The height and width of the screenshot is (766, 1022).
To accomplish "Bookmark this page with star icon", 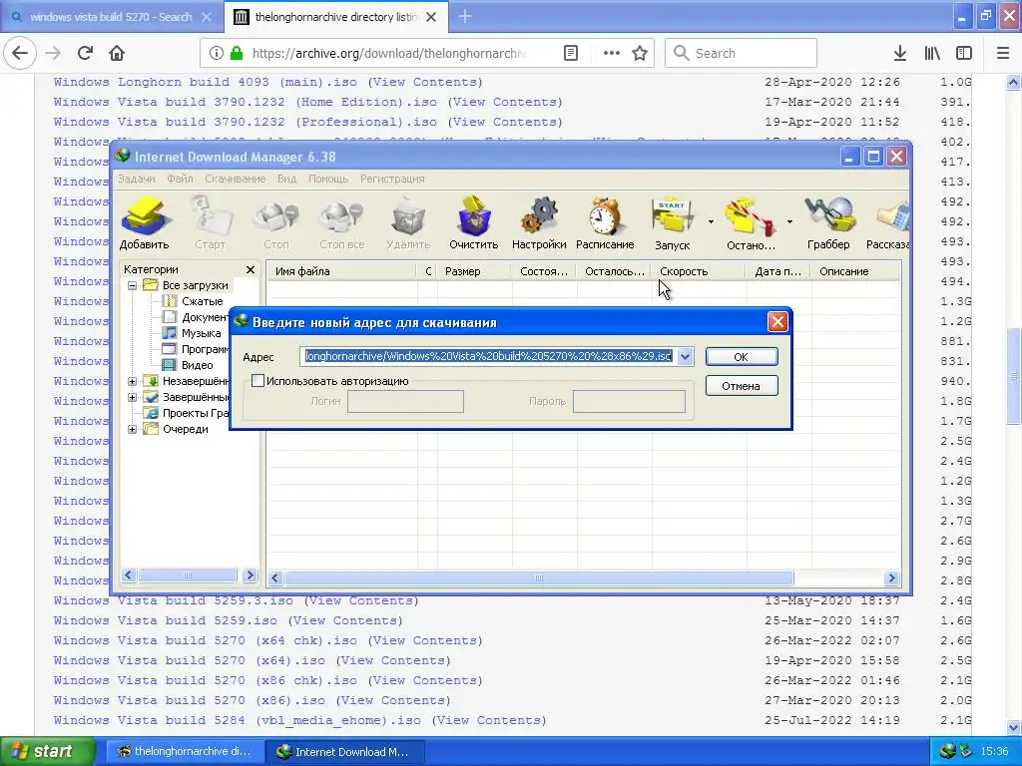I will [640, 54].
